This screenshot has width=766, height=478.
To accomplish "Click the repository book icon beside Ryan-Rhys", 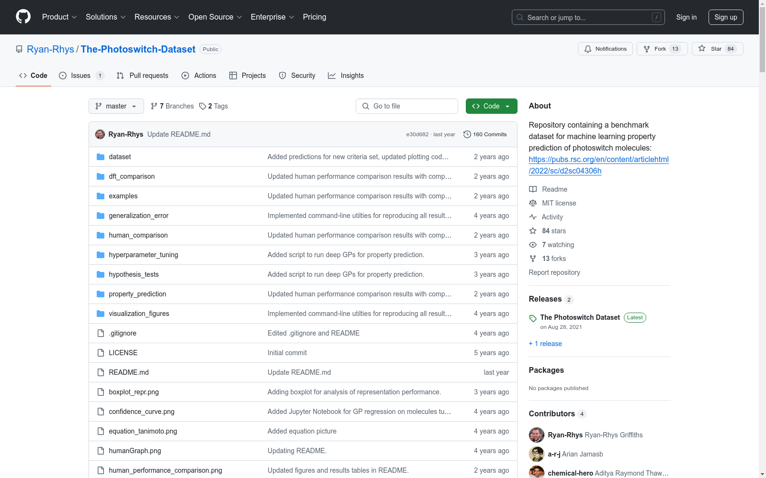I will 19,49.
